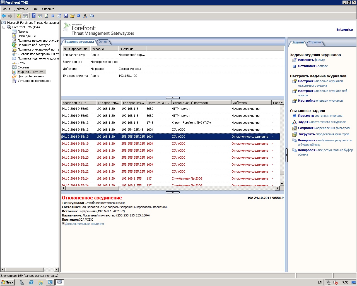The width and height of the screenshot is (357, 286).
Task: Open Help via blue question mark icon
Action: (x=33, y=16)
